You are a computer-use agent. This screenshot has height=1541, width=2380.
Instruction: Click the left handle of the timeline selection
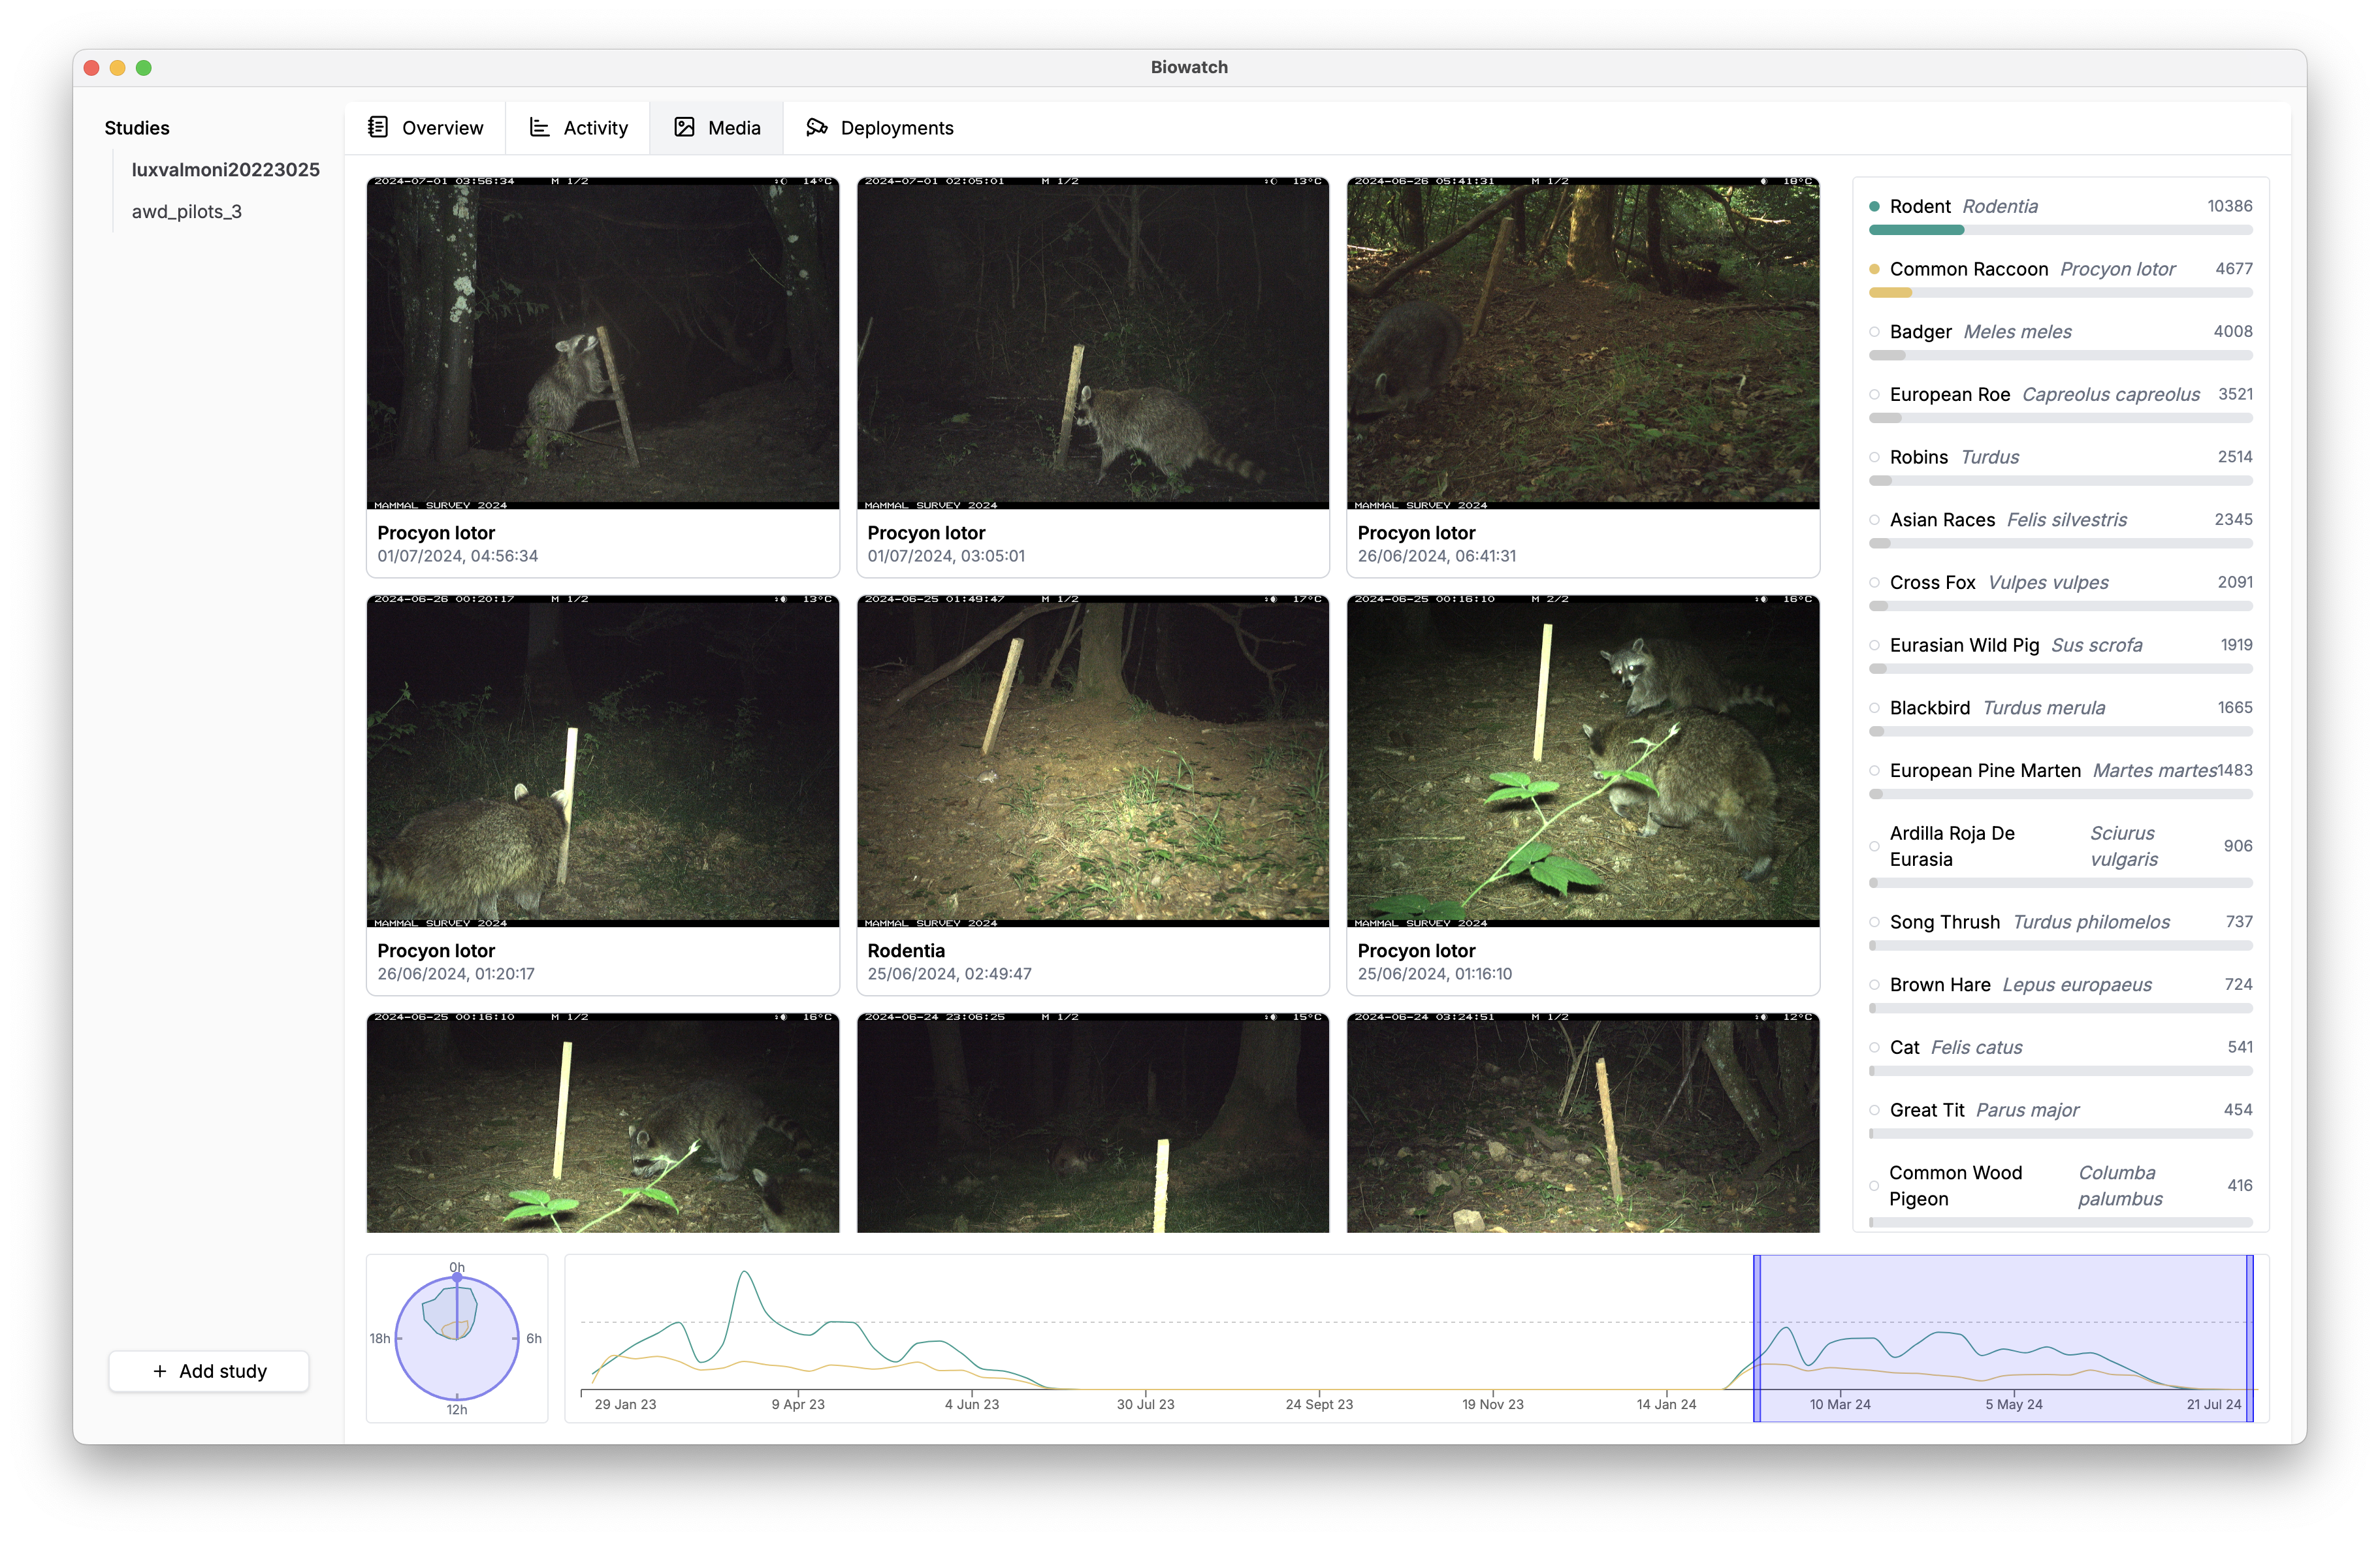(1757, 1338)
